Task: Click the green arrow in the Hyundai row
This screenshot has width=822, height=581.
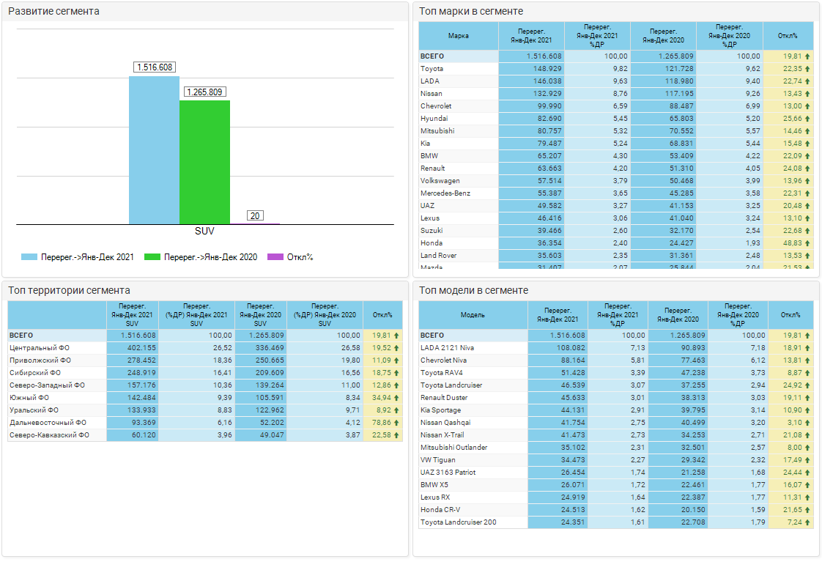Action: point(807,119)
